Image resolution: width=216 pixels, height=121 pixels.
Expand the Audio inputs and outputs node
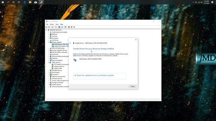coord(49,32)
